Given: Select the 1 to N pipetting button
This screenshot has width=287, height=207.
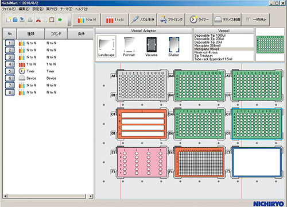Looking at the screenshot, I should point(114,20).
